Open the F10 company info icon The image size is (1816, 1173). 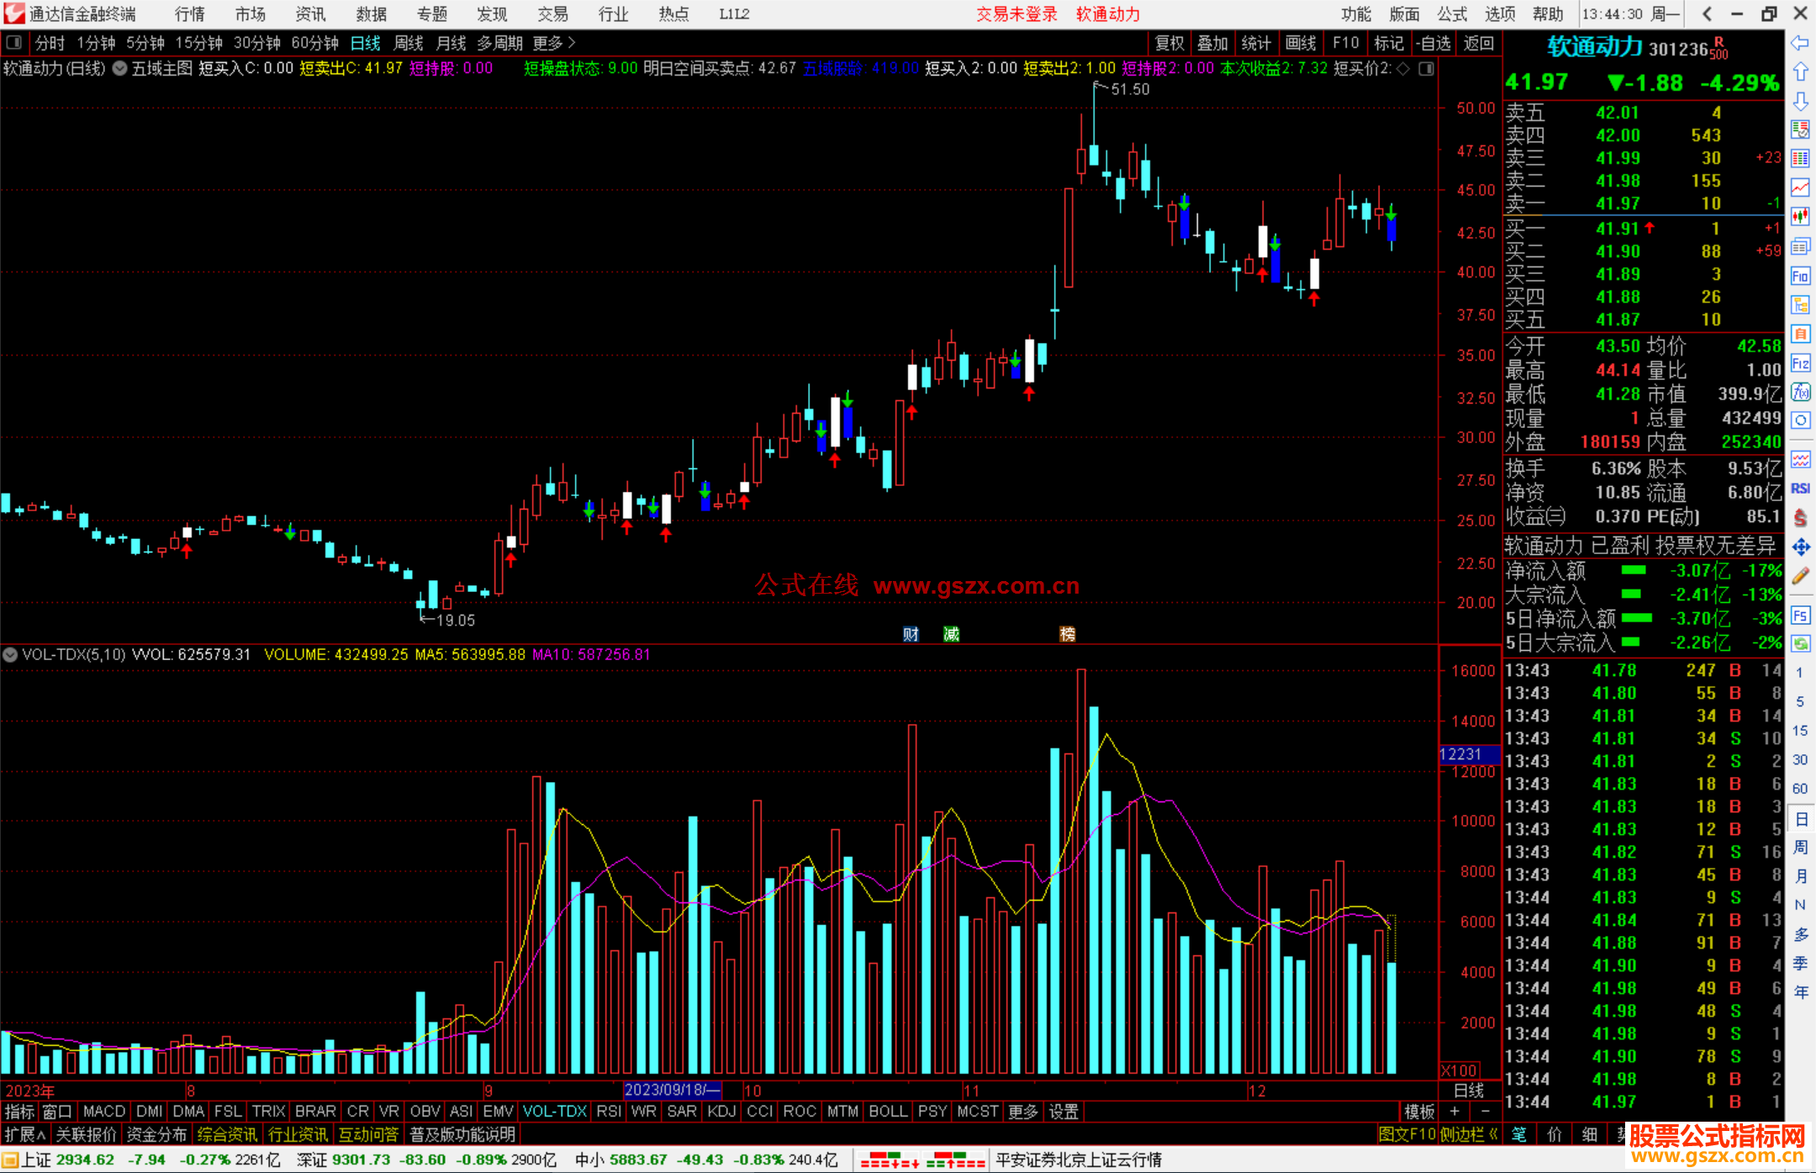(1800, 276)
